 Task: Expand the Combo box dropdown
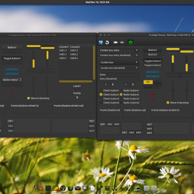coord(119,62)
